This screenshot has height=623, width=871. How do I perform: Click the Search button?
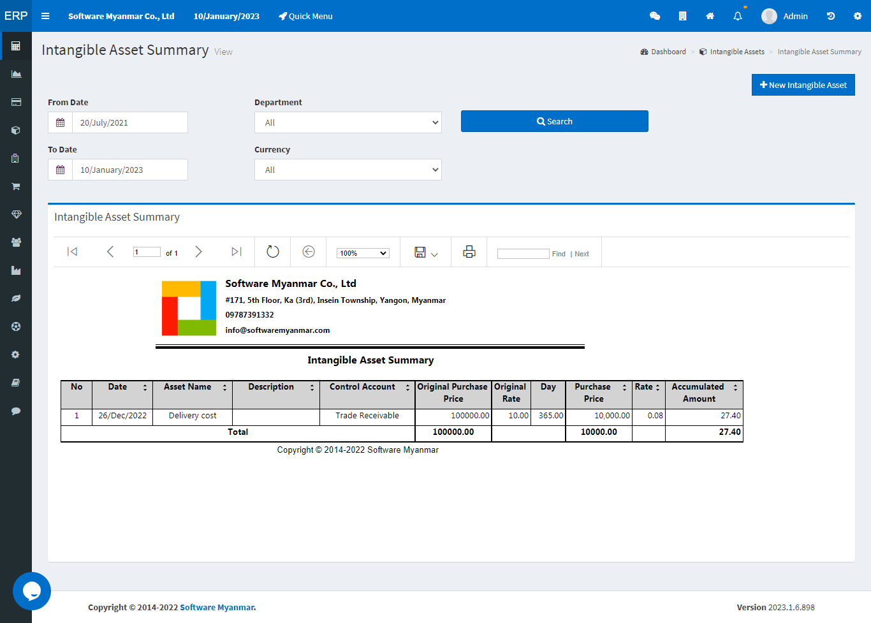coord(555,121)
